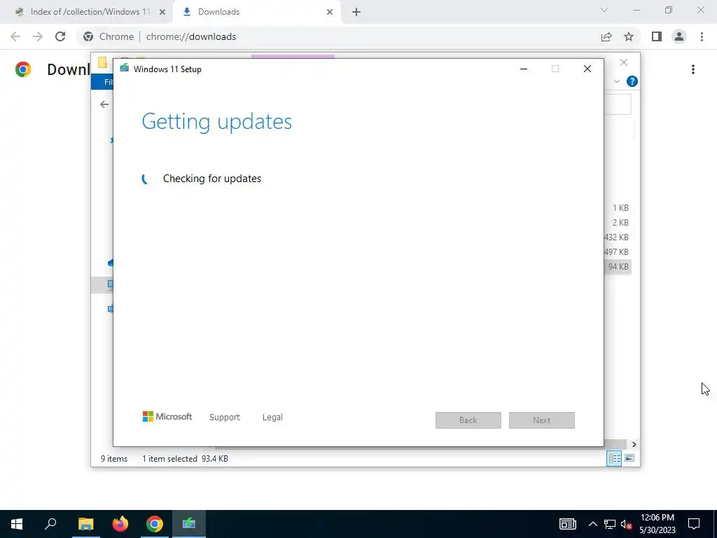Go back in File Explorer
The image size is (717, 538).
click(x=104, y=104)
